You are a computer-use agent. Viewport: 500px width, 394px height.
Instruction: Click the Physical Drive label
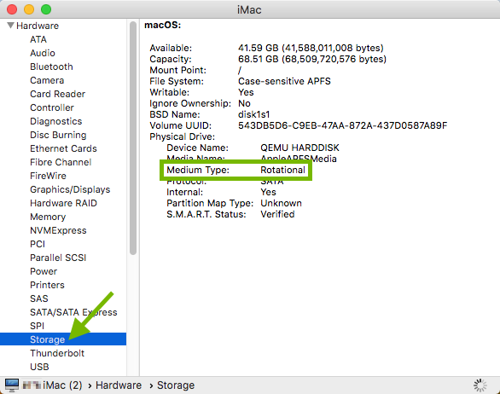(182, 136)
